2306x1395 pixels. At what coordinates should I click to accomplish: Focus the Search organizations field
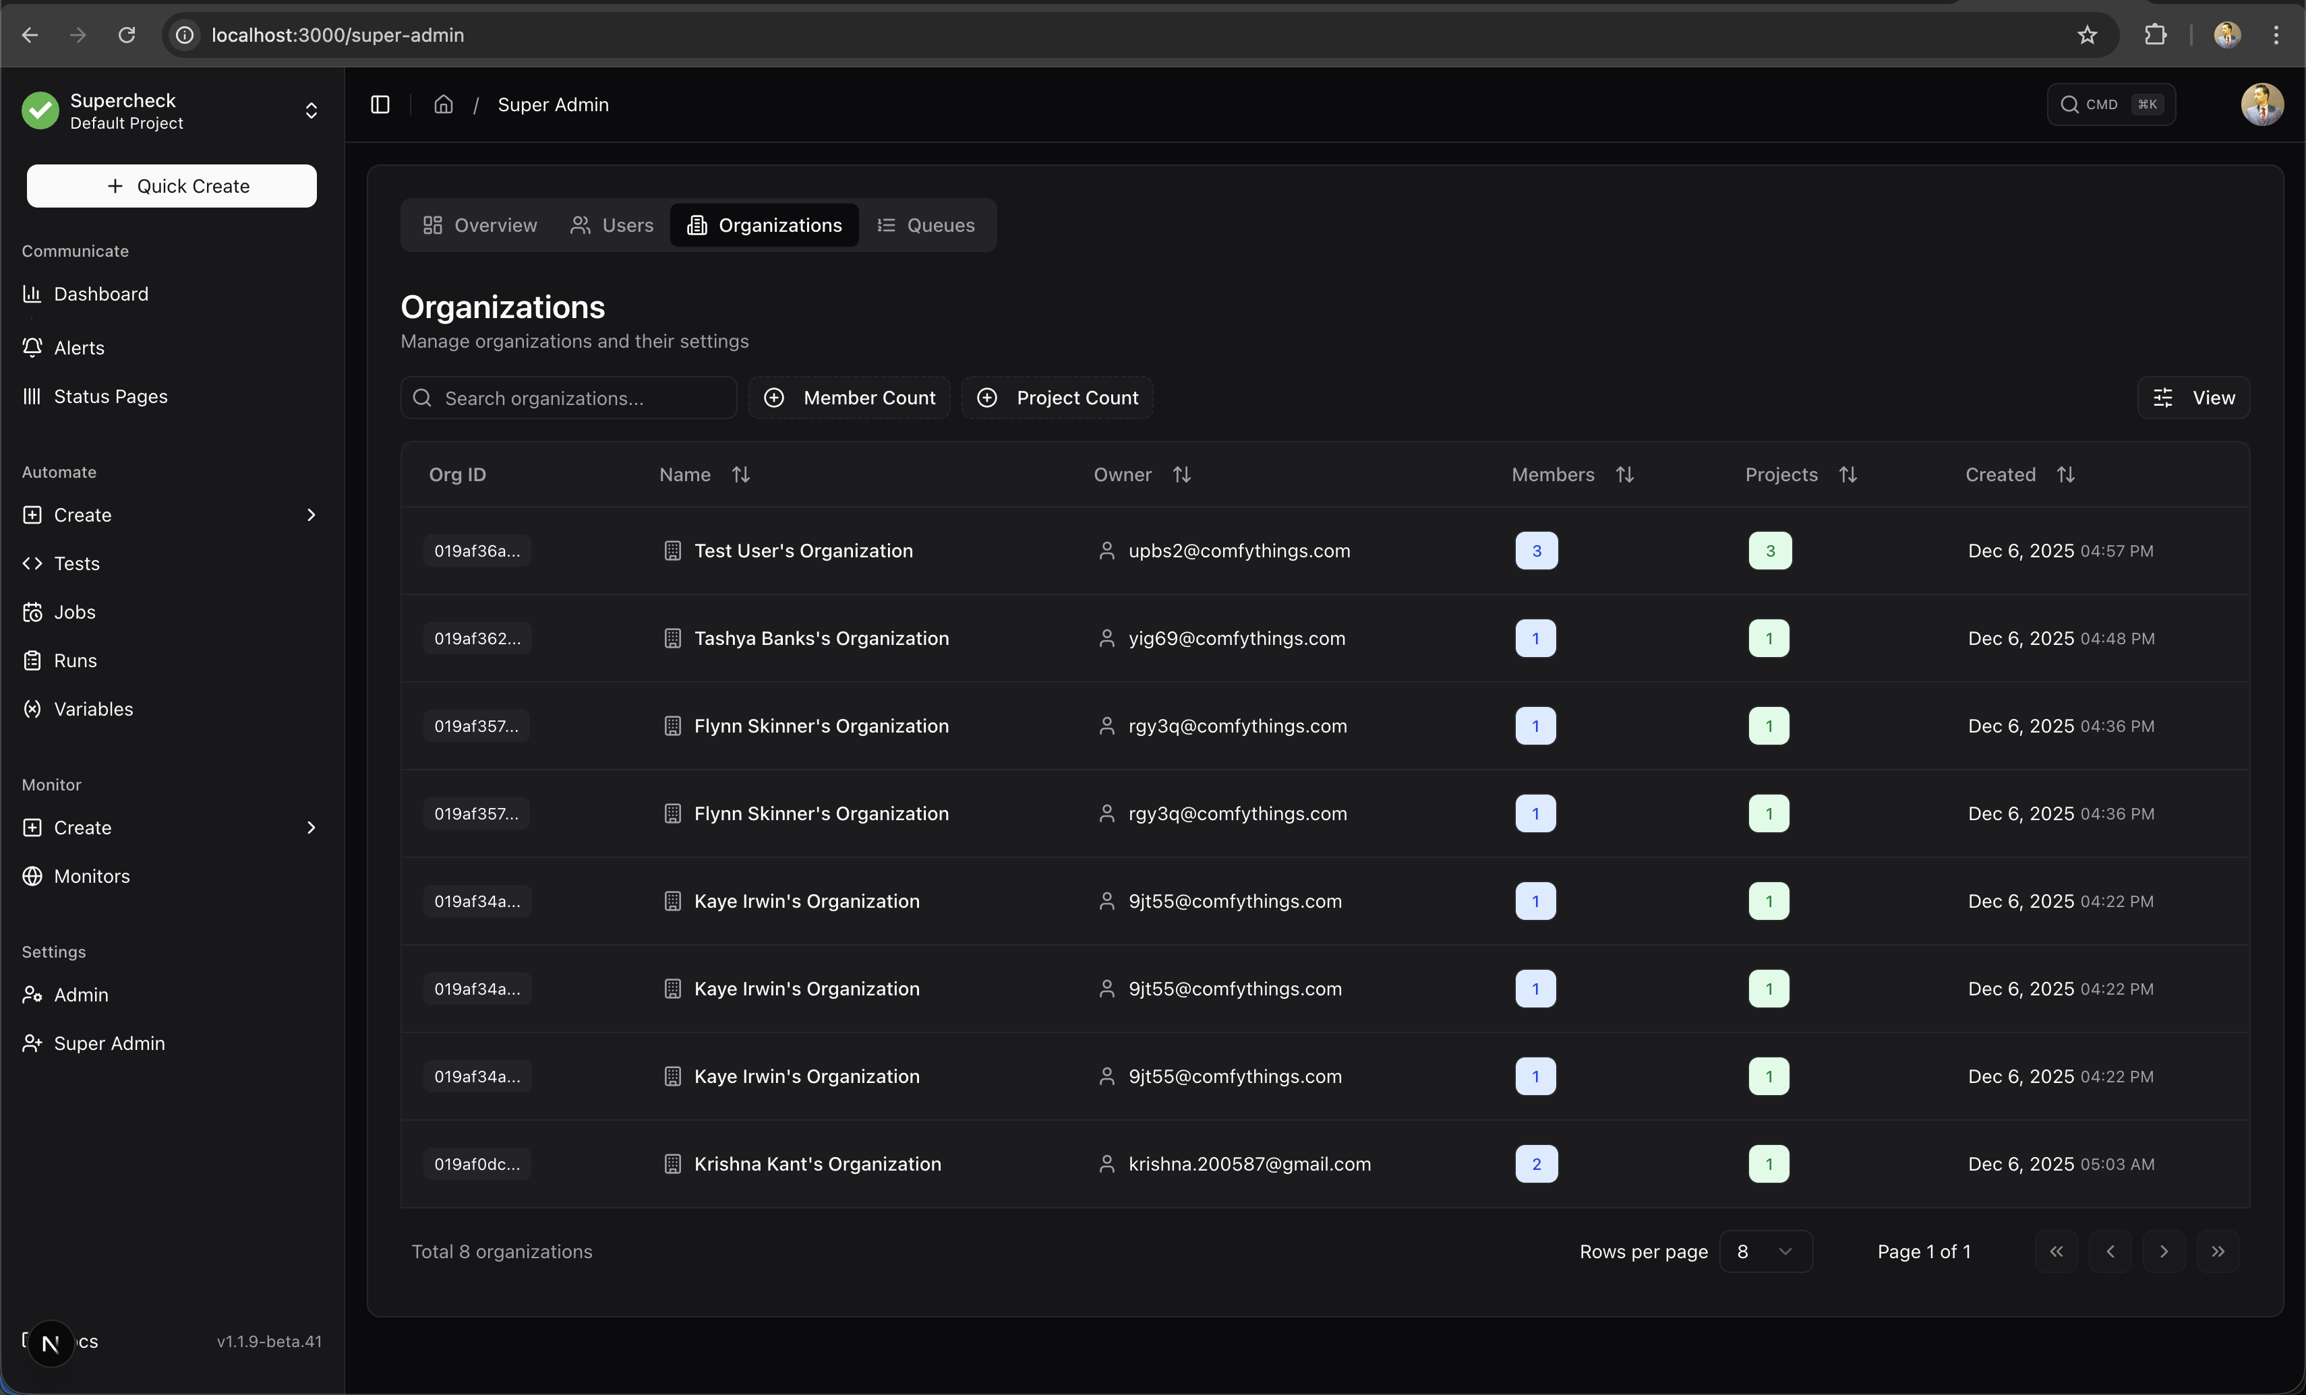point(569,398)
